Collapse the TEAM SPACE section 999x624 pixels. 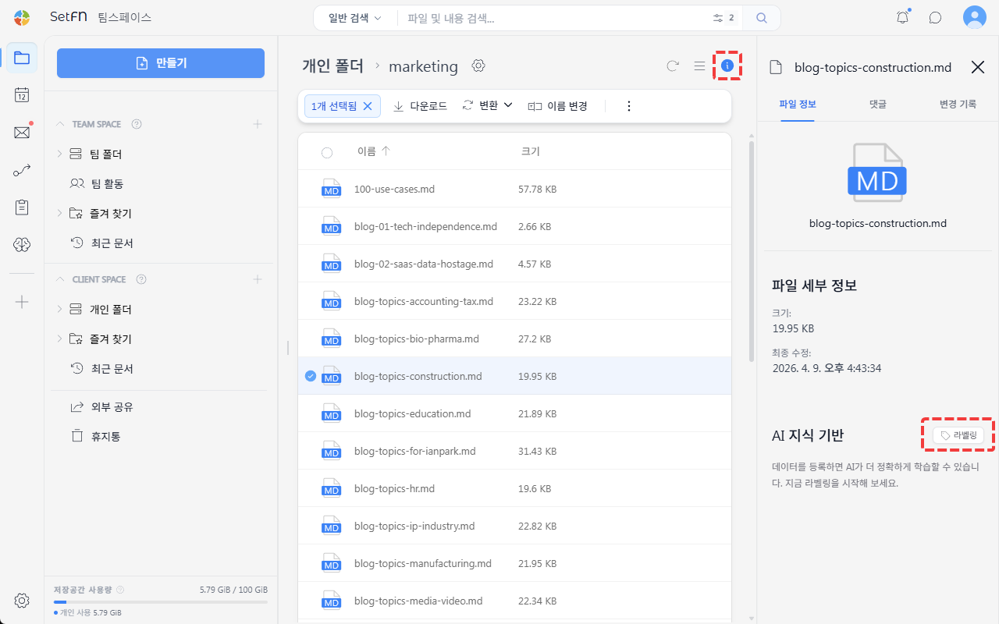(x=61, y=124)
